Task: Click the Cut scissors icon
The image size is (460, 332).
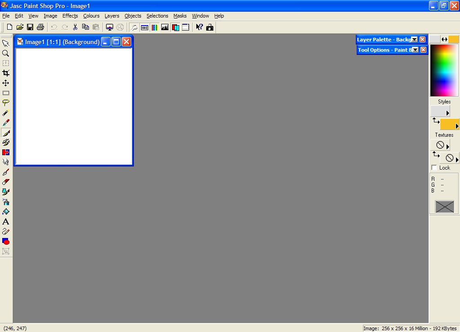Action: (x=75, y=27)
